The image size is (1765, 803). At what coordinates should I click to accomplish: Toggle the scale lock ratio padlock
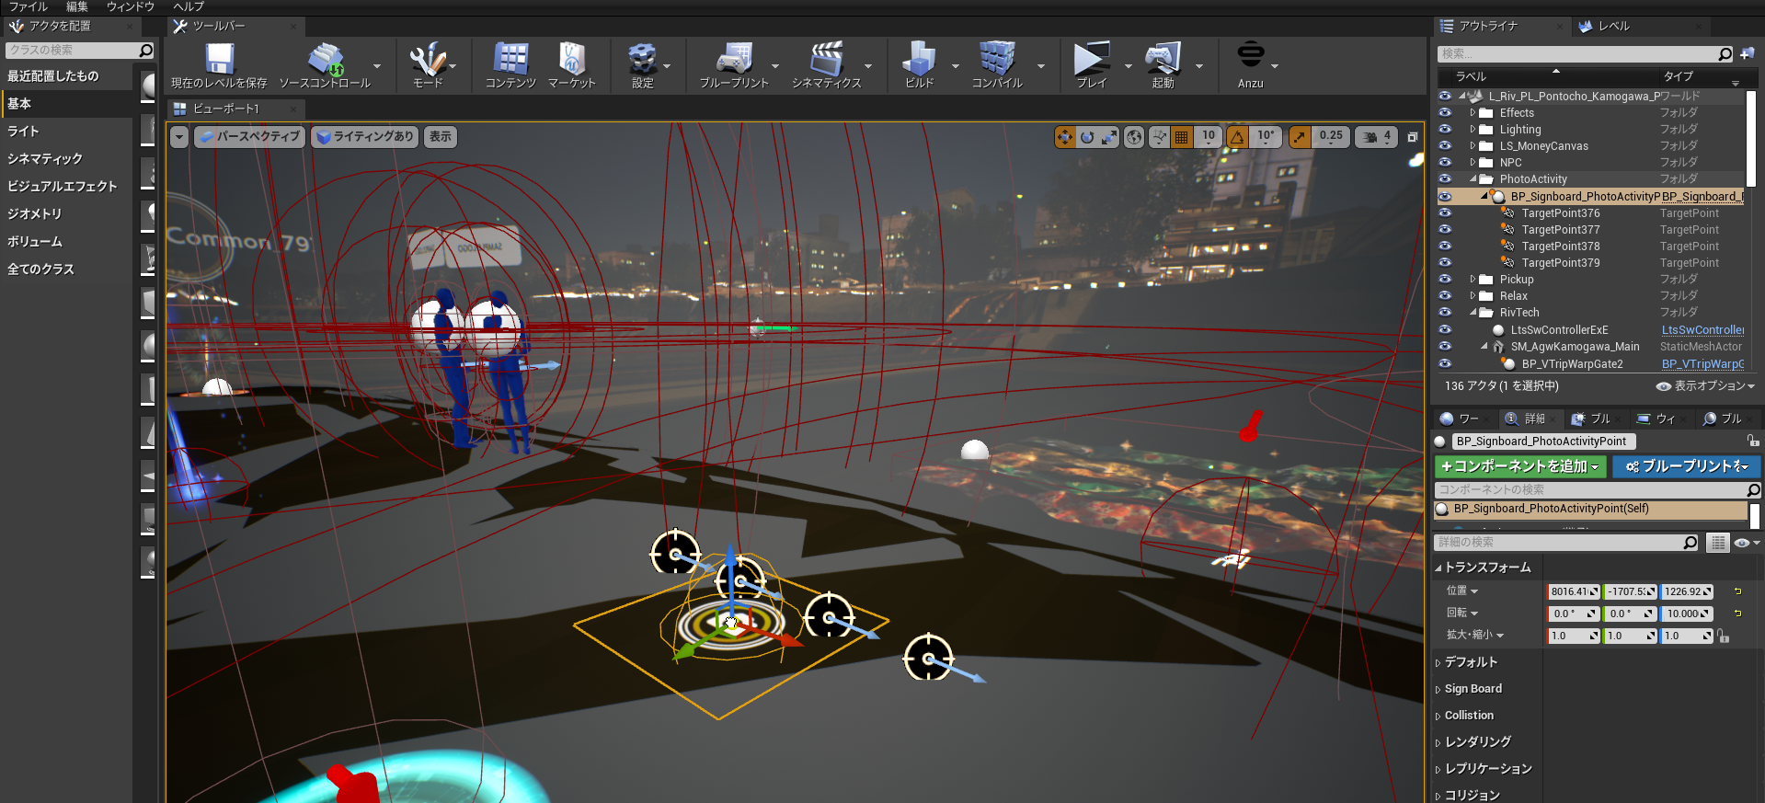(1723, 636)
